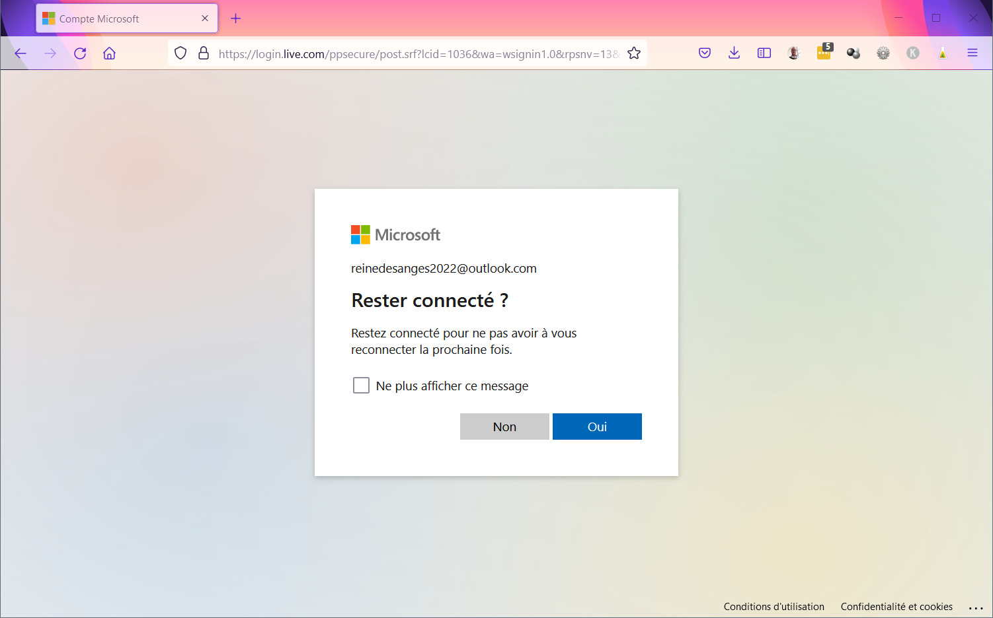Image resolution: width=993 pixels, height=618 pixels.
Task: Click the forward navigation arrow
Action: (x=50, y=53)
